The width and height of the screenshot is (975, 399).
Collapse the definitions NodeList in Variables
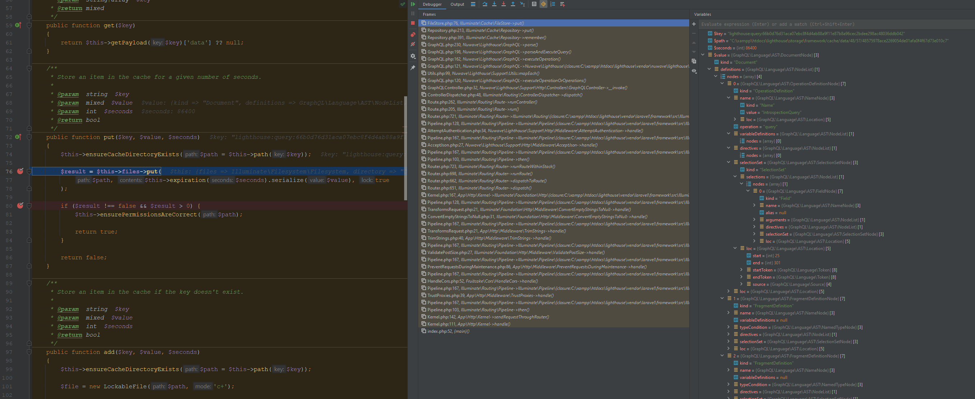coord(709,69)
